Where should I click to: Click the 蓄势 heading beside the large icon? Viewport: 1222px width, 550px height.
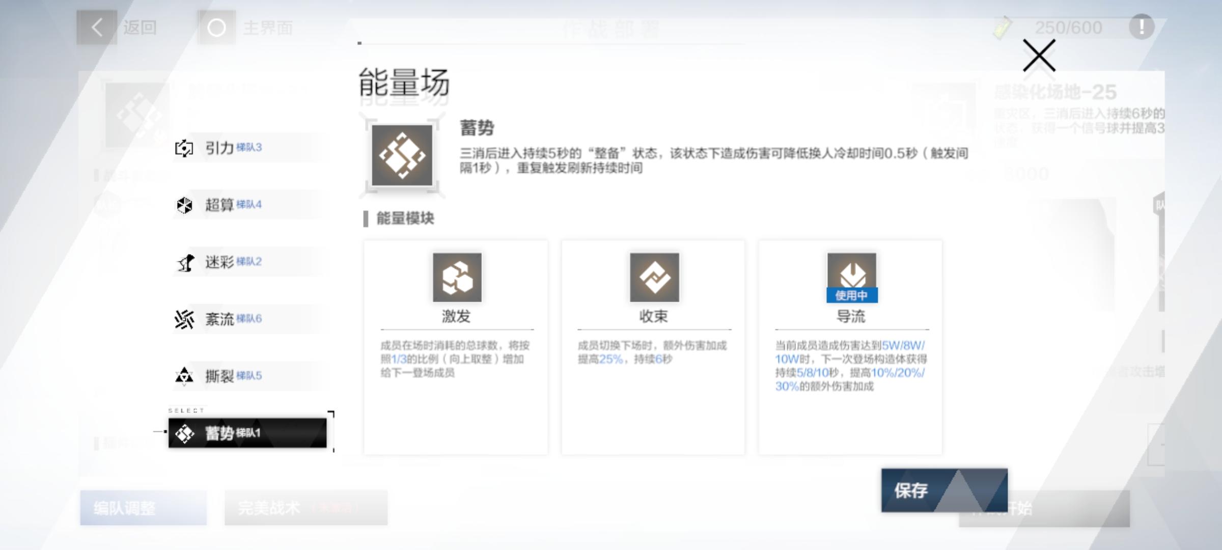click(477, 127)
